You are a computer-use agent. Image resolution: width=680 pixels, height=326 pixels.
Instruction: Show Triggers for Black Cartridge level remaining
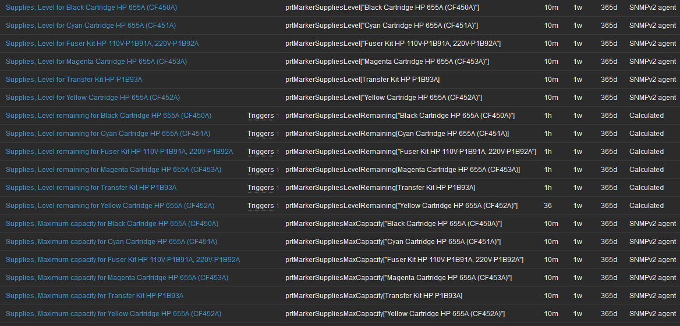click(x=261, y=116)
